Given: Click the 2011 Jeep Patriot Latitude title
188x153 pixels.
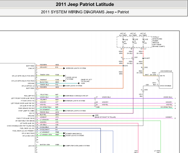Looking at the screenshot, I should point(85,4).
